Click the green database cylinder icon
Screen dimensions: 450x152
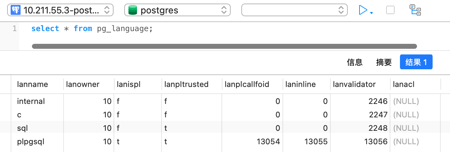coord(133,10)
